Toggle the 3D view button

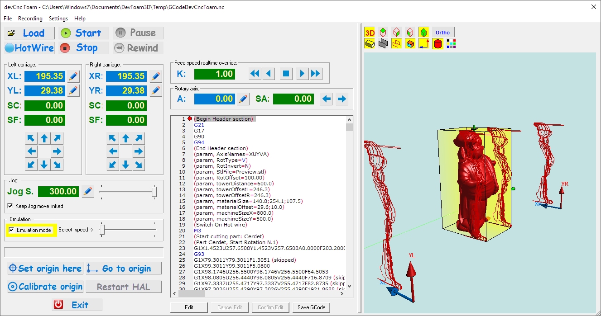(x=370, y=33)
